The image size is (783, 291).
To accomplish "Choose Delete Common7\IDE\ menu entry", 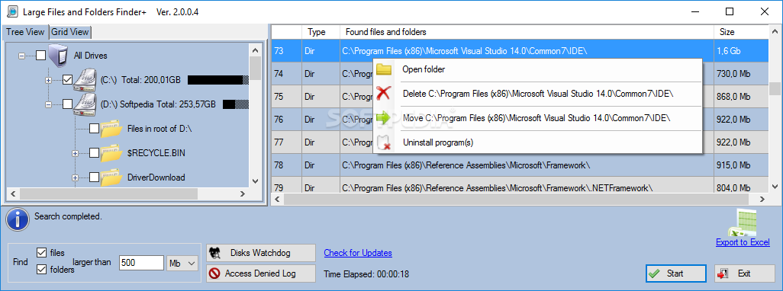I will point(537,94).
